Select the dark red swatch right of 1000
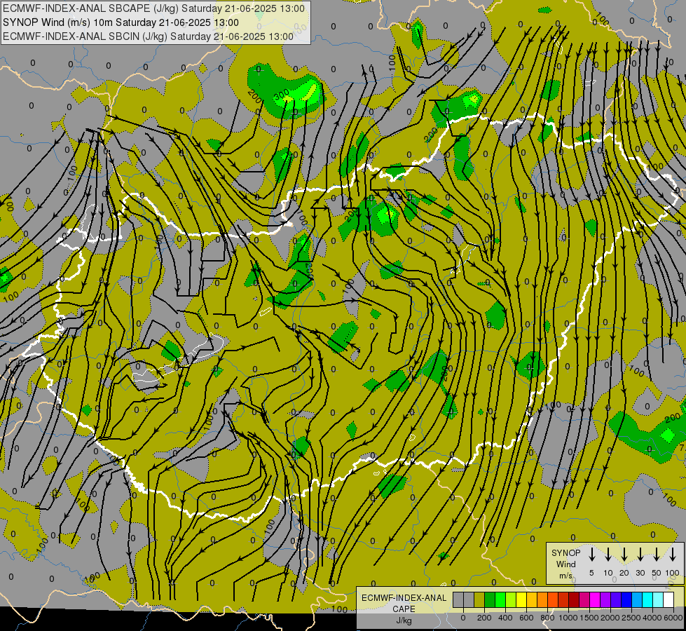 pyautogui.click(x=574, y=600)
